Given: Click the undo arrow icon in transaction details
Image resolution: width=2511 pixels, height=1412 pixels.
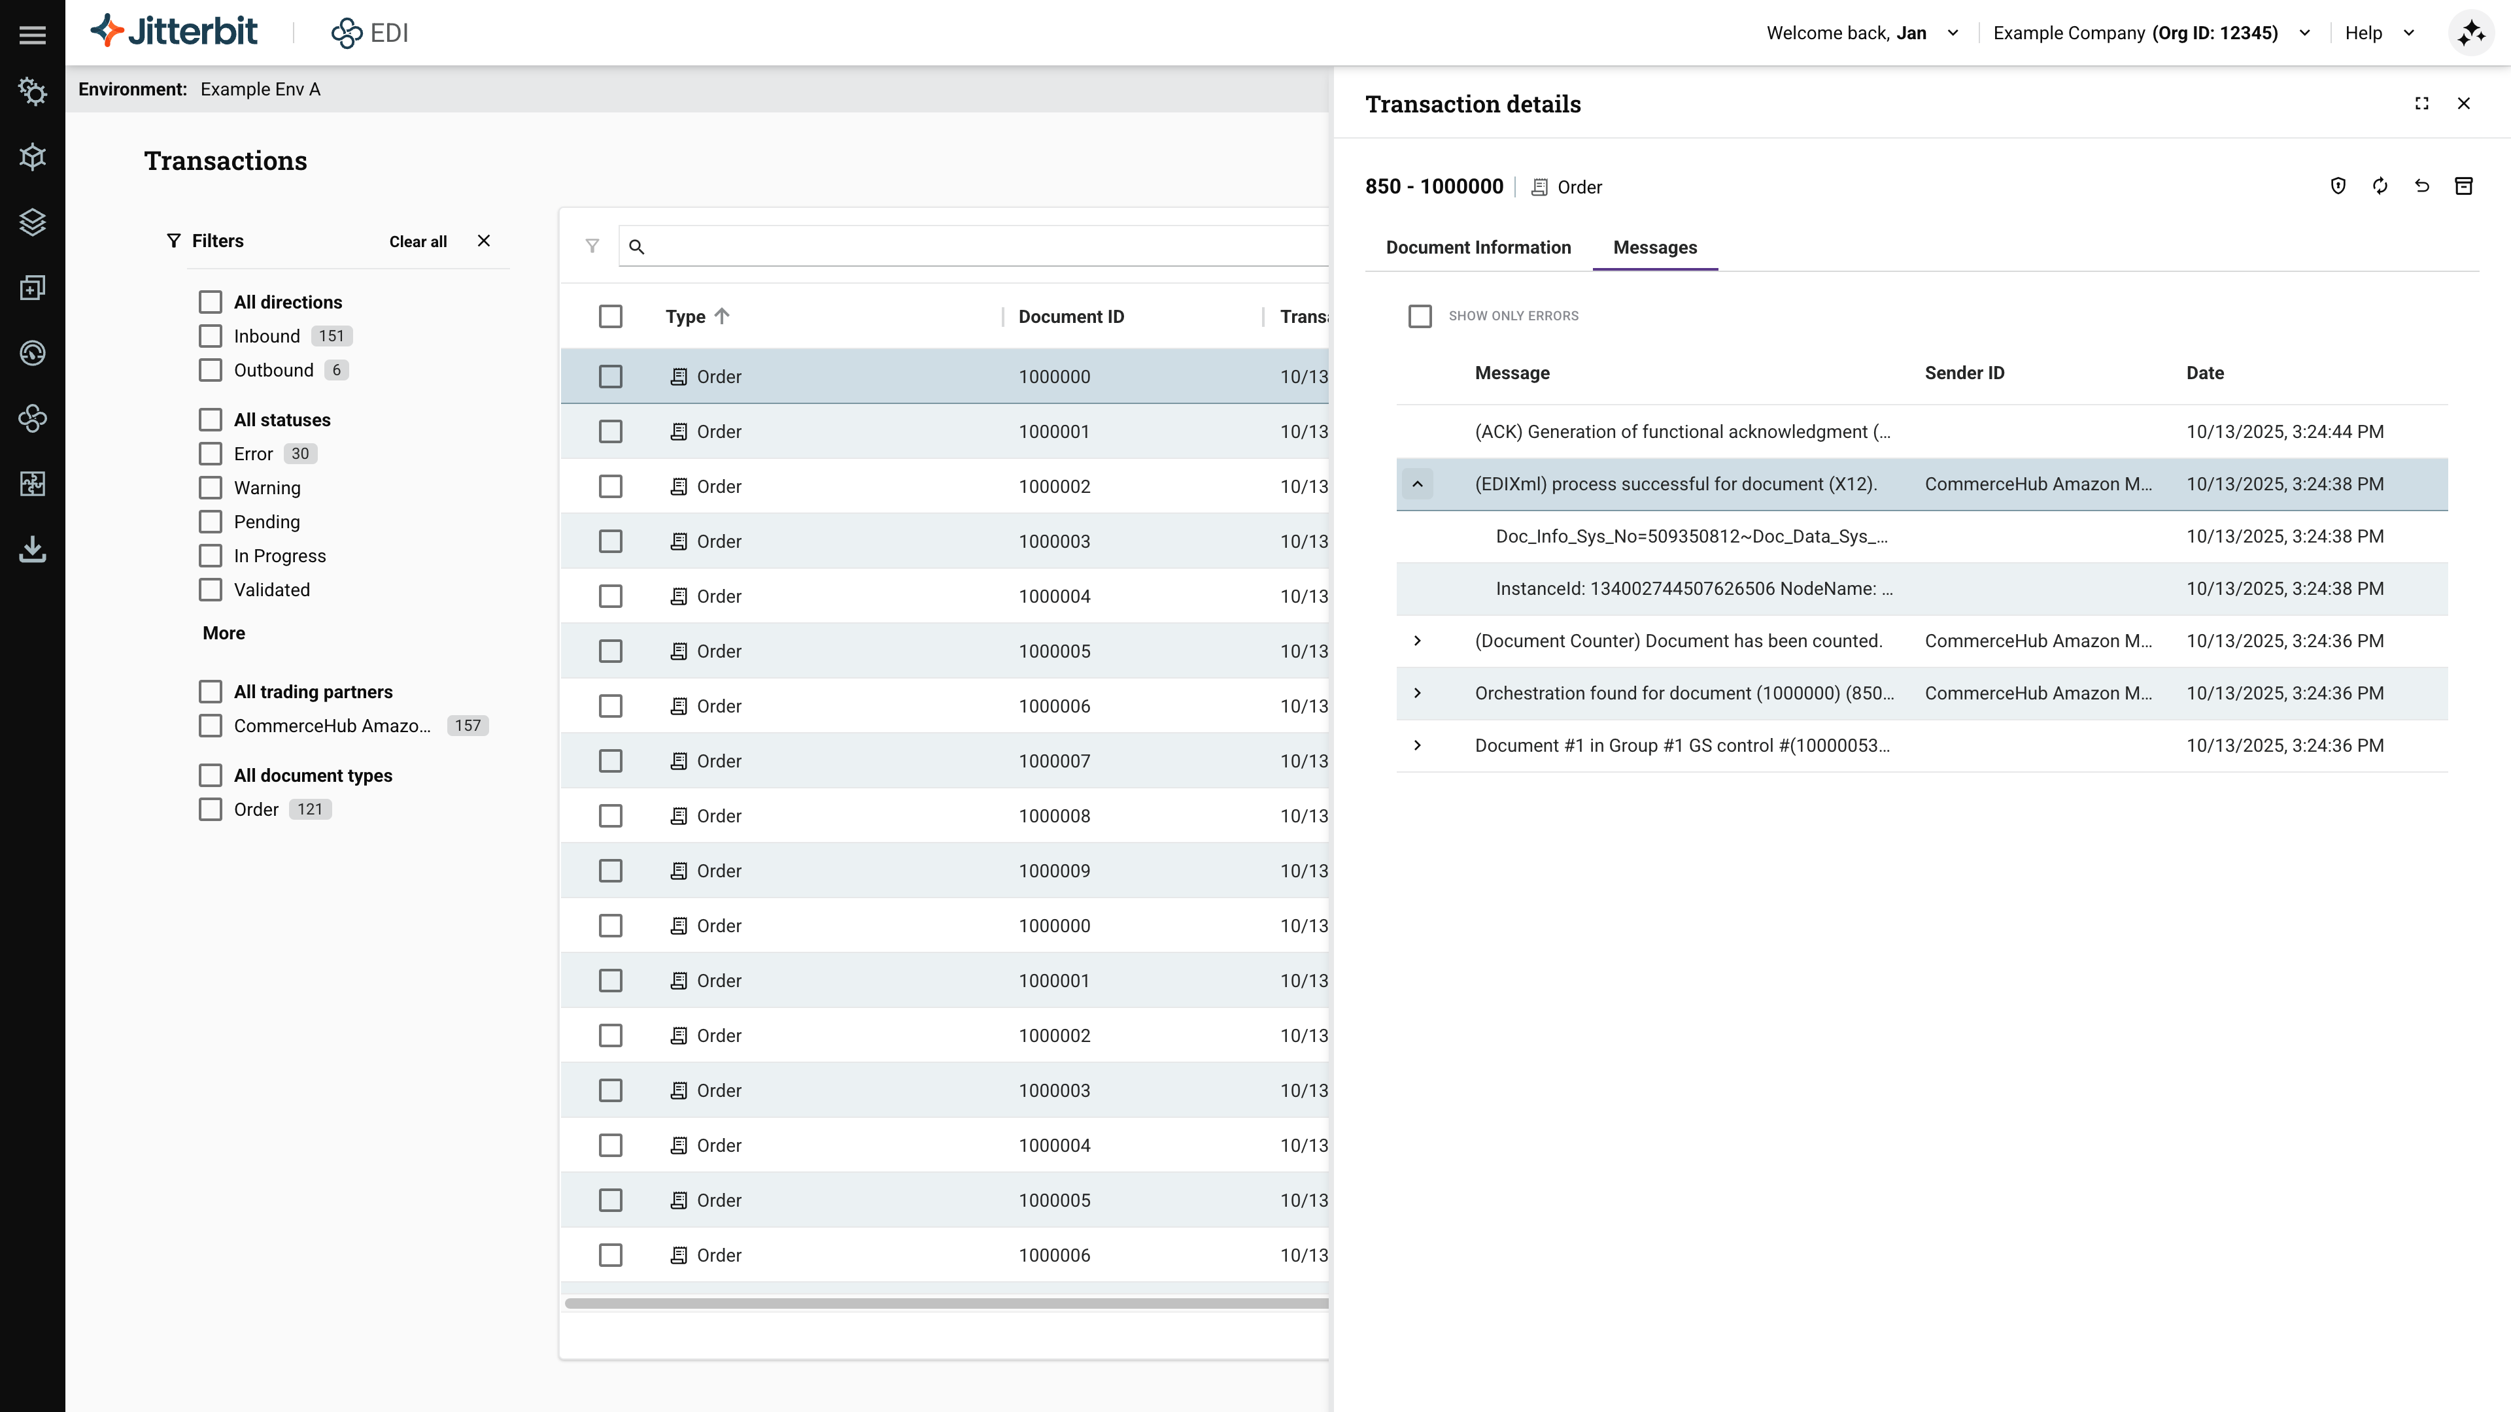Looking at the screenshot, I should (2421, 186).
